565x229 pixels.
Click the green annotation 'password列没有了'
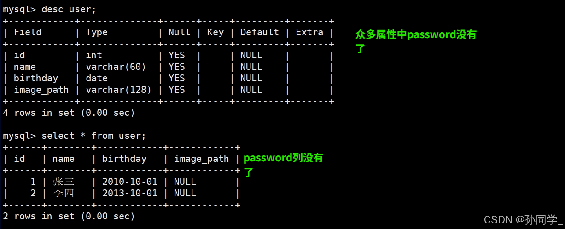pos(283,165)
